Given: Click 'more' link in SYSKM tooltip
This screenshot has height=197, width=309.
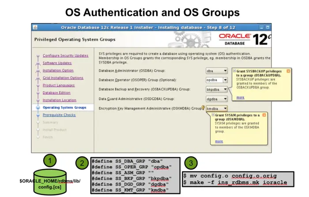Looking at the screenshot, I should (219, 141).
